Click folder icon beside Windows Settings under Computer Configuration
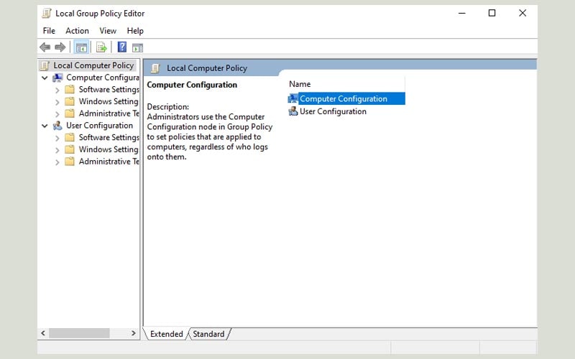575x359 pixels. (70, 101)
